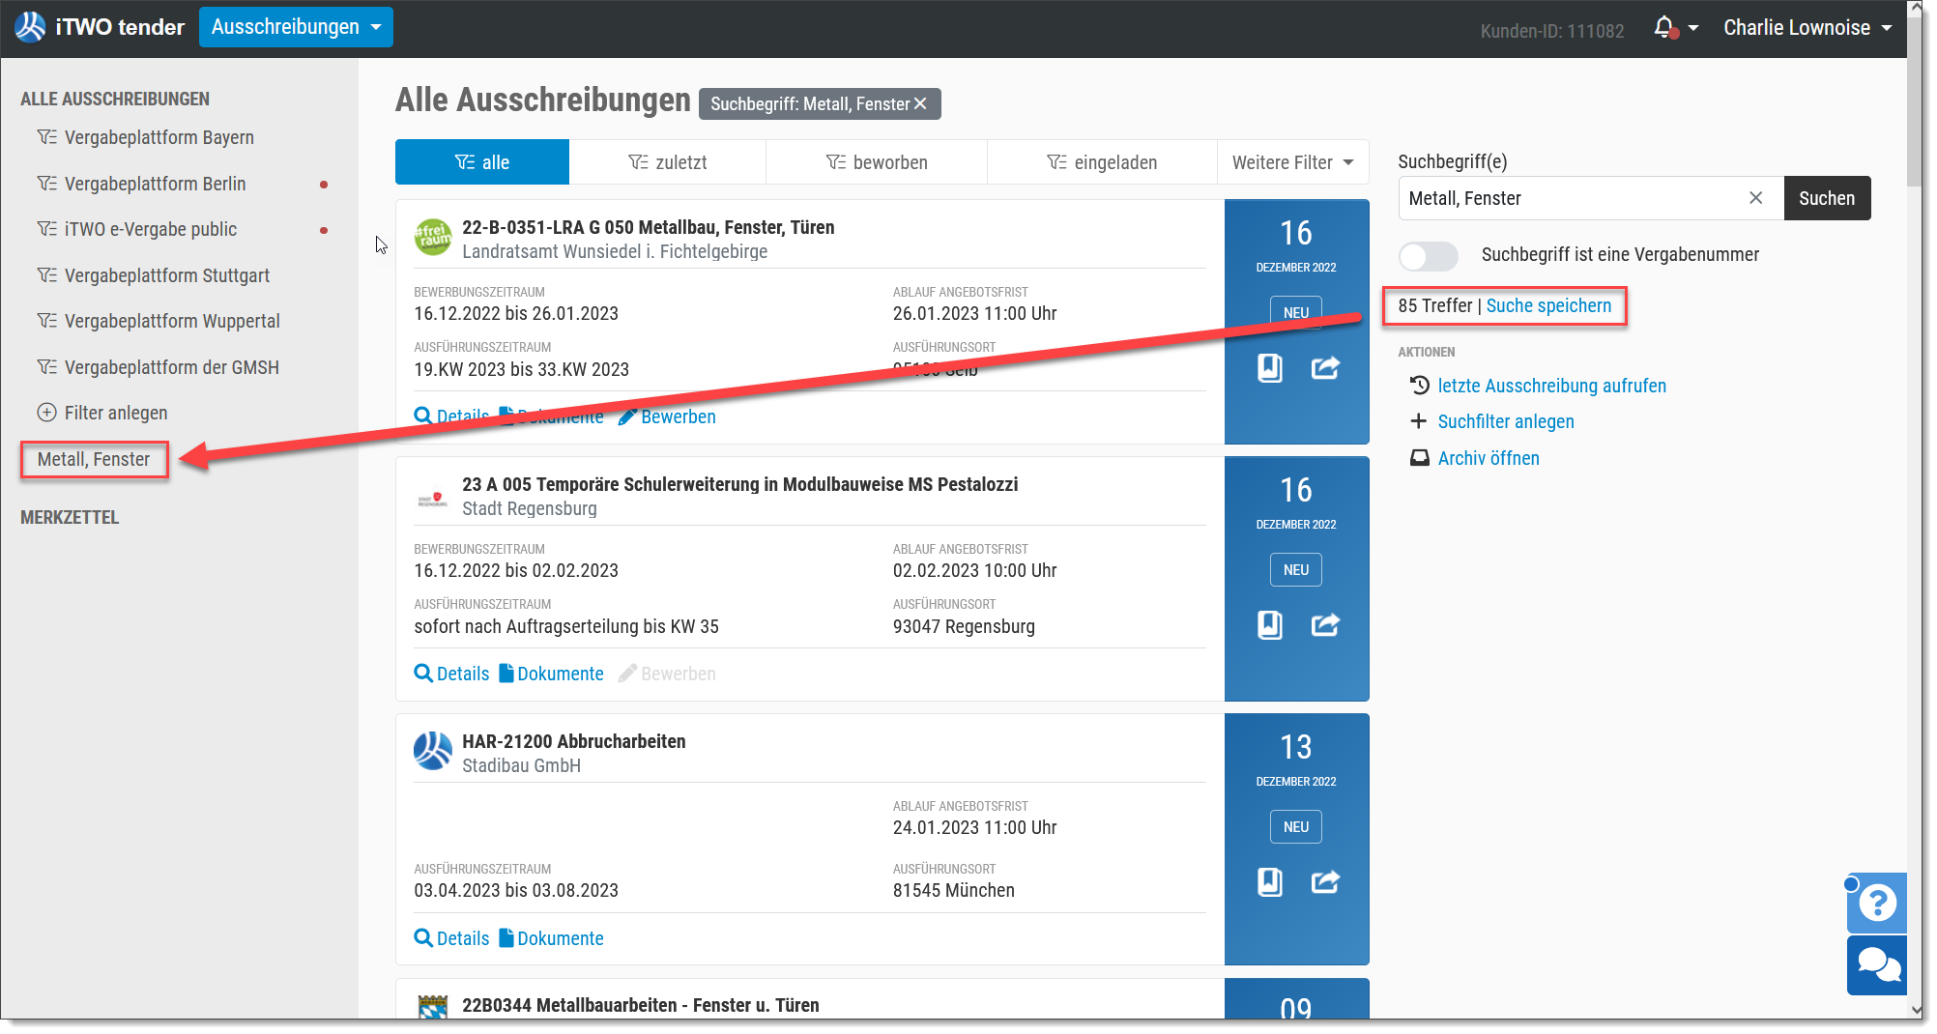The height and width of the screenshot is (1034, 1937).
Task: Bookmark the Schulerweiterung MS Pestalozzi tender
Action: pyautogui.click(x=1269, y=625)
